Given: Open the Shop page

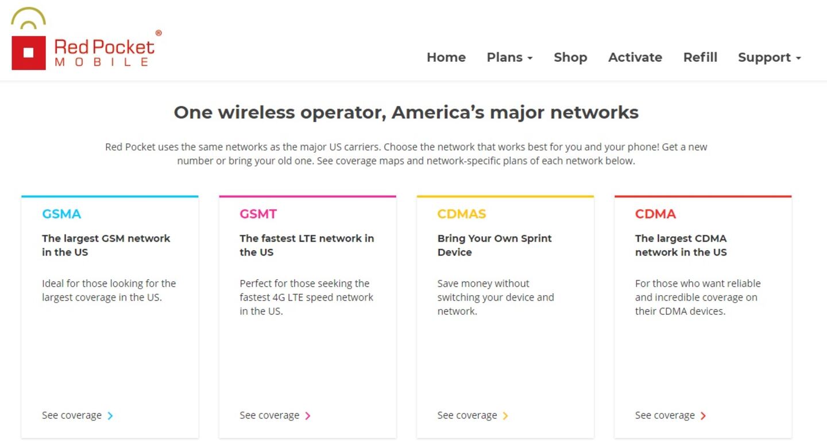Looking at the screenshot, I should pos(570,57).
